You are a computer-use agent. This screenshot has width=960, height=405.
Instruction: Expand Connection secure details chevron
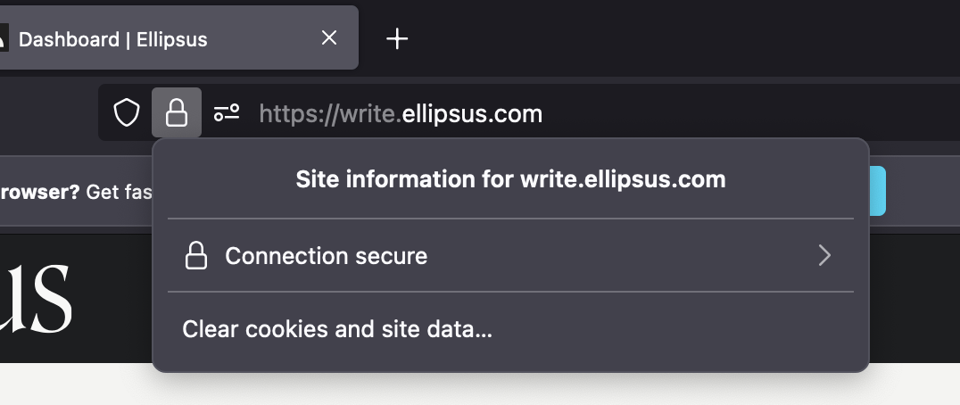(824, 256)
